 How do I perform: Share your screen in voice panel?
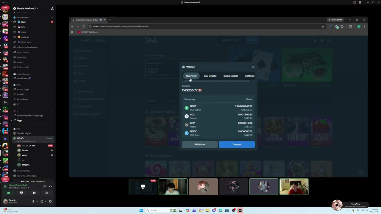pyautogui.click(x=21, y=193)
